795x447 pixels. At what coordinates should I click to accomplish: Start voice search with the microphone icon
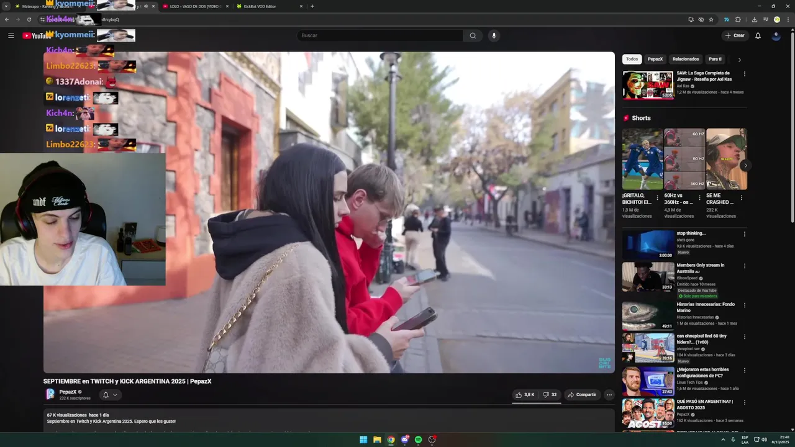pos(494,35)
